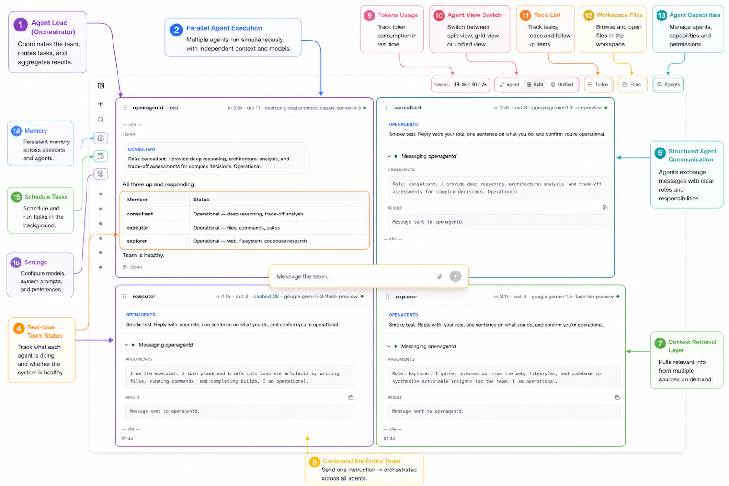Copy the lead reply beside its 10:44 timestamp
This screenshot has width=729, height=486.
point(125,267)
